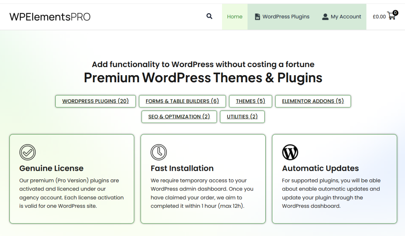
Task: Open the My Account menu item
Action: pos(341,17)
